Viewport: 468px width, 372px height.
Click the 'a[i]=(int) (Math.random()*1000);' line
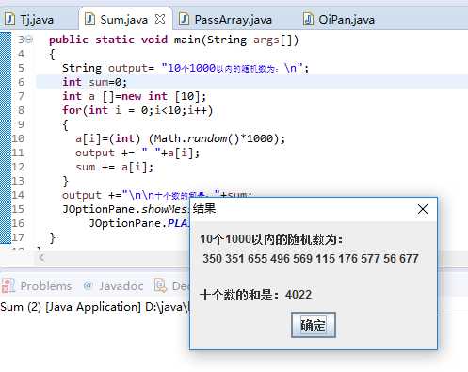pos(180,138)
